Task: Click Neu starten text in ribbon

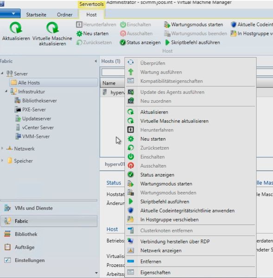Action: (96, 33)
